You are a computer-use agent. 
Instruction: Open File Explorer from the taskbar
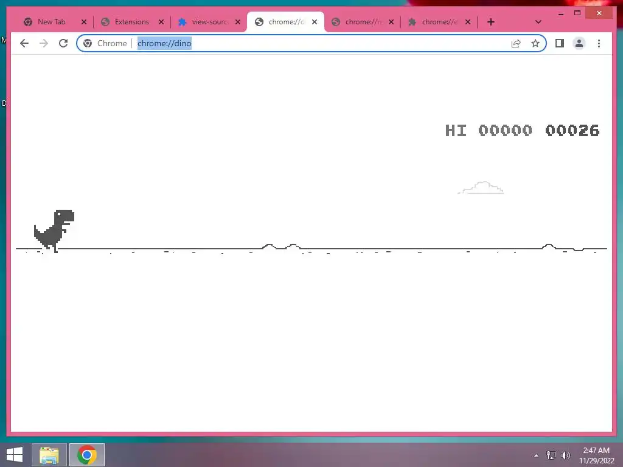click(x=49, y=455)
